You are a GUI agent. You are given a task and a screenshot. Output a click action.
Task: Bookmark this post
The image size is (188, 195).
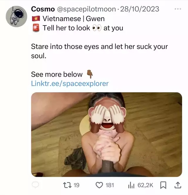click(164, 185)
